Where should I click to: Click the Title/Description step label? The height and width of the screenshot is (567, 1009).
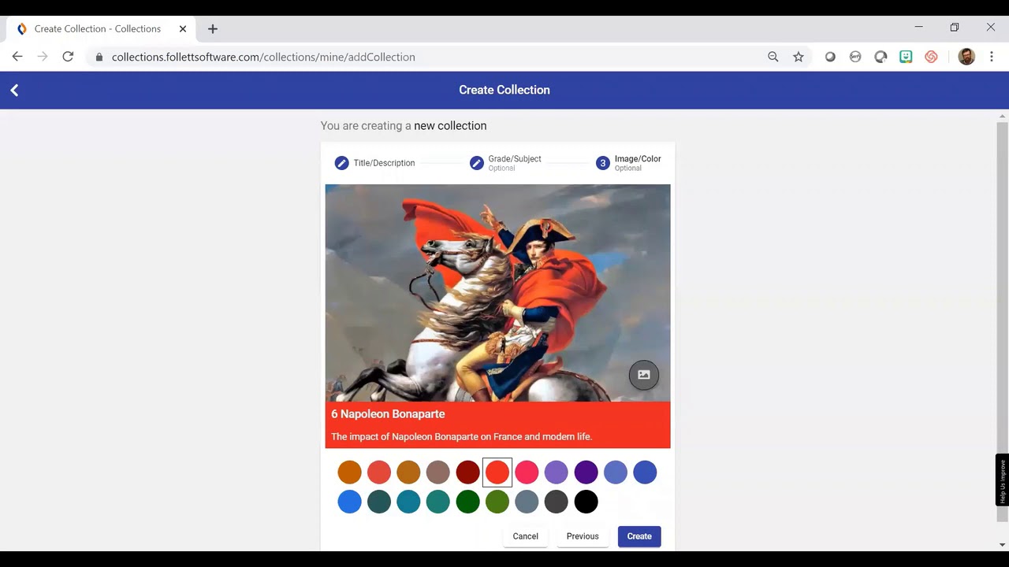384,163
